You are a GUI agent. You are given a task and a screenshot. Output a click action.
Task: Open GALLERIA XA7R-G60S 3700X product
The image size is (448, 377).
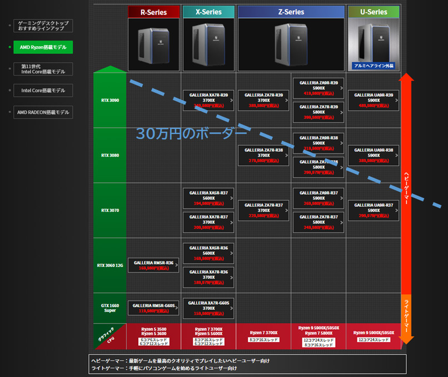(208, 308)
